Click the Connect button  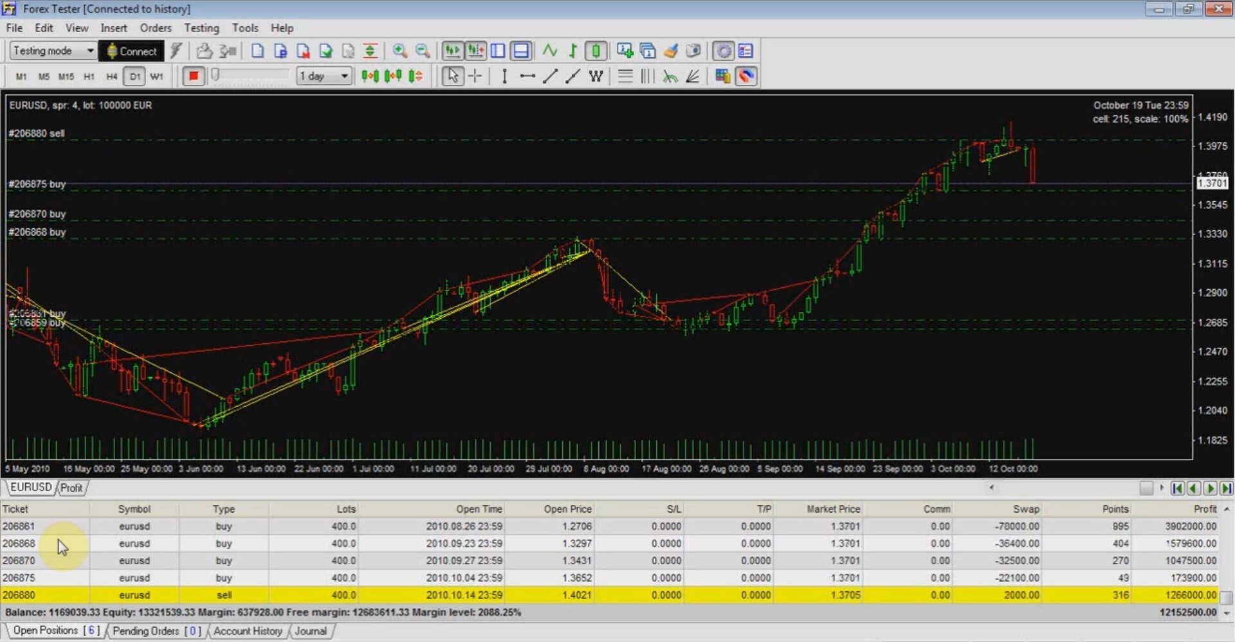point(131,51)
